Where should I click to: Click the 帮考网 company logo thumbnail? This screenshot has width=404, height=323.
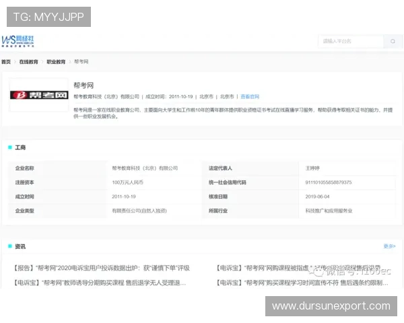(39, 95)
